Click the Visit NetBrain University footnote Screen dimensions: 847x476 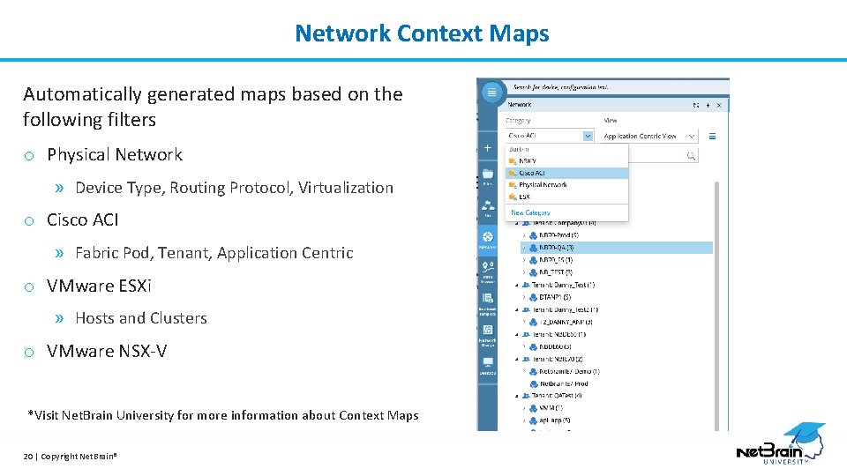click(223, 415)
